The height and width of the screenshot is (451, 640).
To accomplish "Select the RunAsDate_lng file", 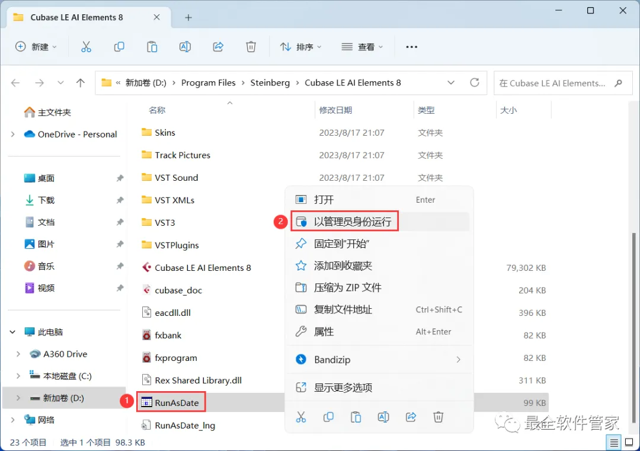I will [x=178, y=426].
